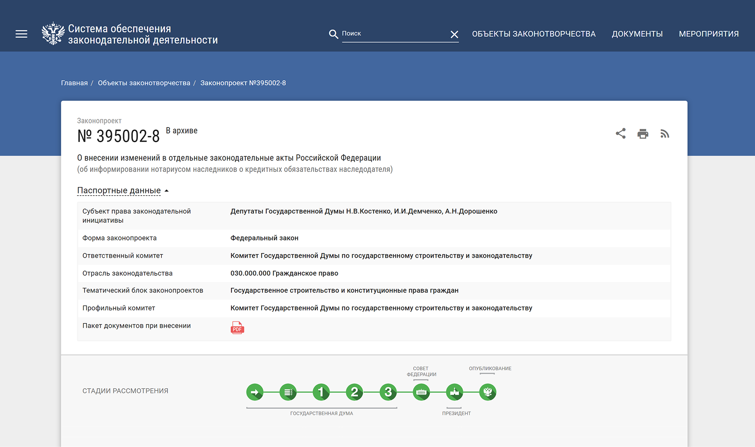This screenshot has height=447, width=755.
Task: Click the deputies names Костенко, Демченко, Дорошенко
Action: point(364,211)
